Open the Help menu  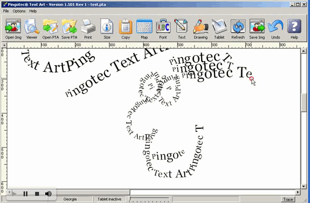point(33,11)
